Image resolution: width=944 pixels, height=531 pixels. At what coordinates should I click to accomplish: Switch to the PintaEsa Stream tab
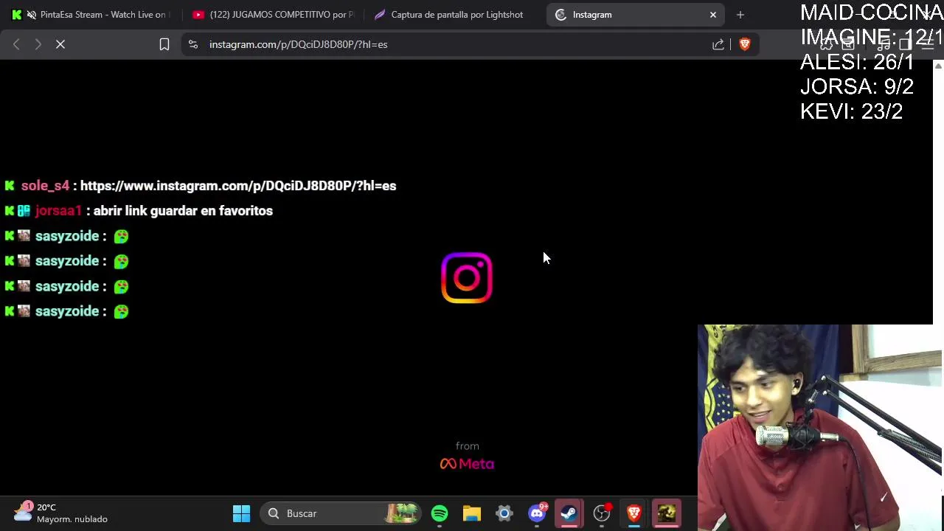(x=92, y=15)
